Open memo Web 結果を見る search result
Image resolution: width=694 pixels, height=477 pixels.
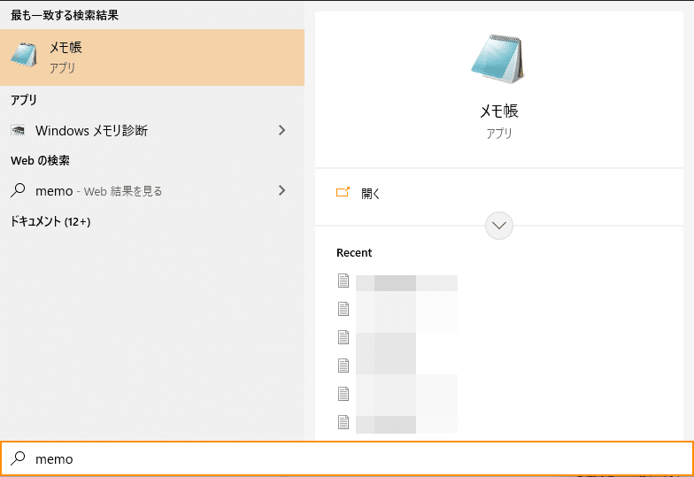[x=152, y=191]
